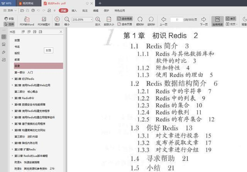247x172 pixels.
Task: Switch to the 特色应用 ribbon tab
Action: point(120,10)
